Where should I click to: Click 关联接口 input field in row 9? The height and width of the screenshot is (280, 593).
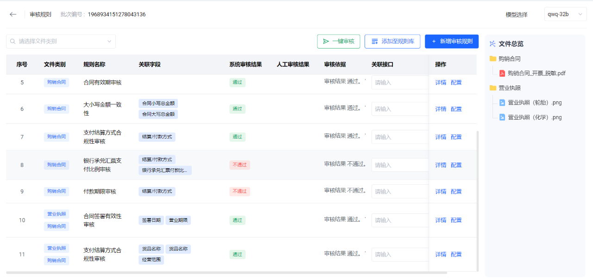click(400, 191)
